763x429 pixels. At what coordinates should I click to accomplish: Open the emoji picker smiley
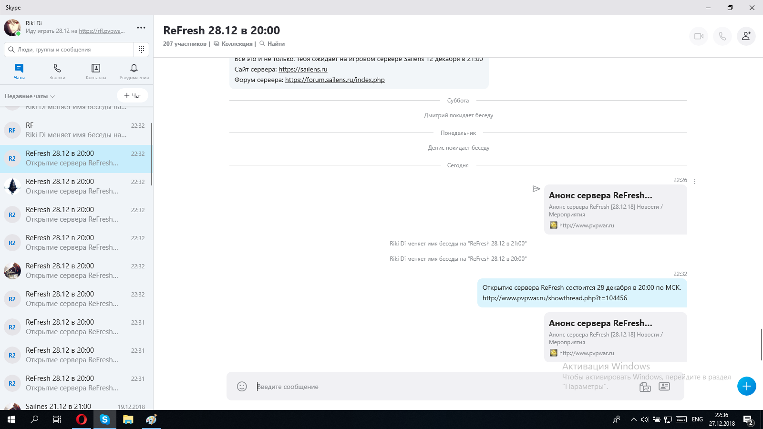(242, 386)
